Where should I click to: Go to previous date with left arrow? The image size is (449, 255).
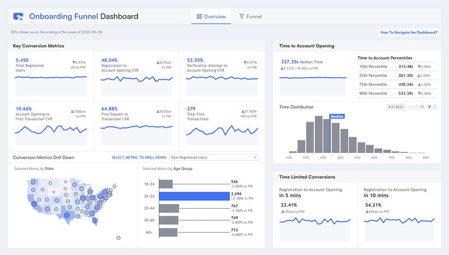click(x=429, y=107)
